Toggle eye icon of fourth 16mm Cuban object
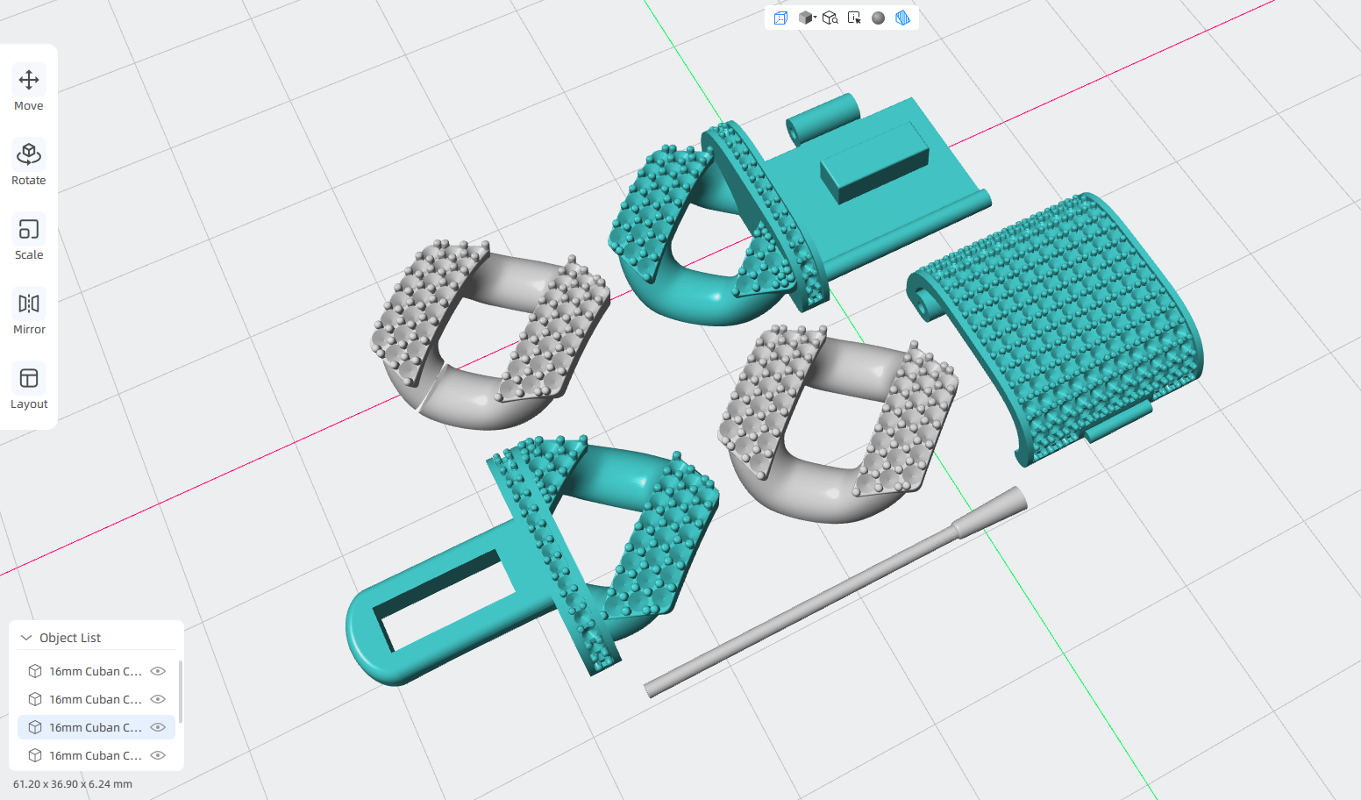This screenshot has height=800, width=1361. [x=158, y=755]
